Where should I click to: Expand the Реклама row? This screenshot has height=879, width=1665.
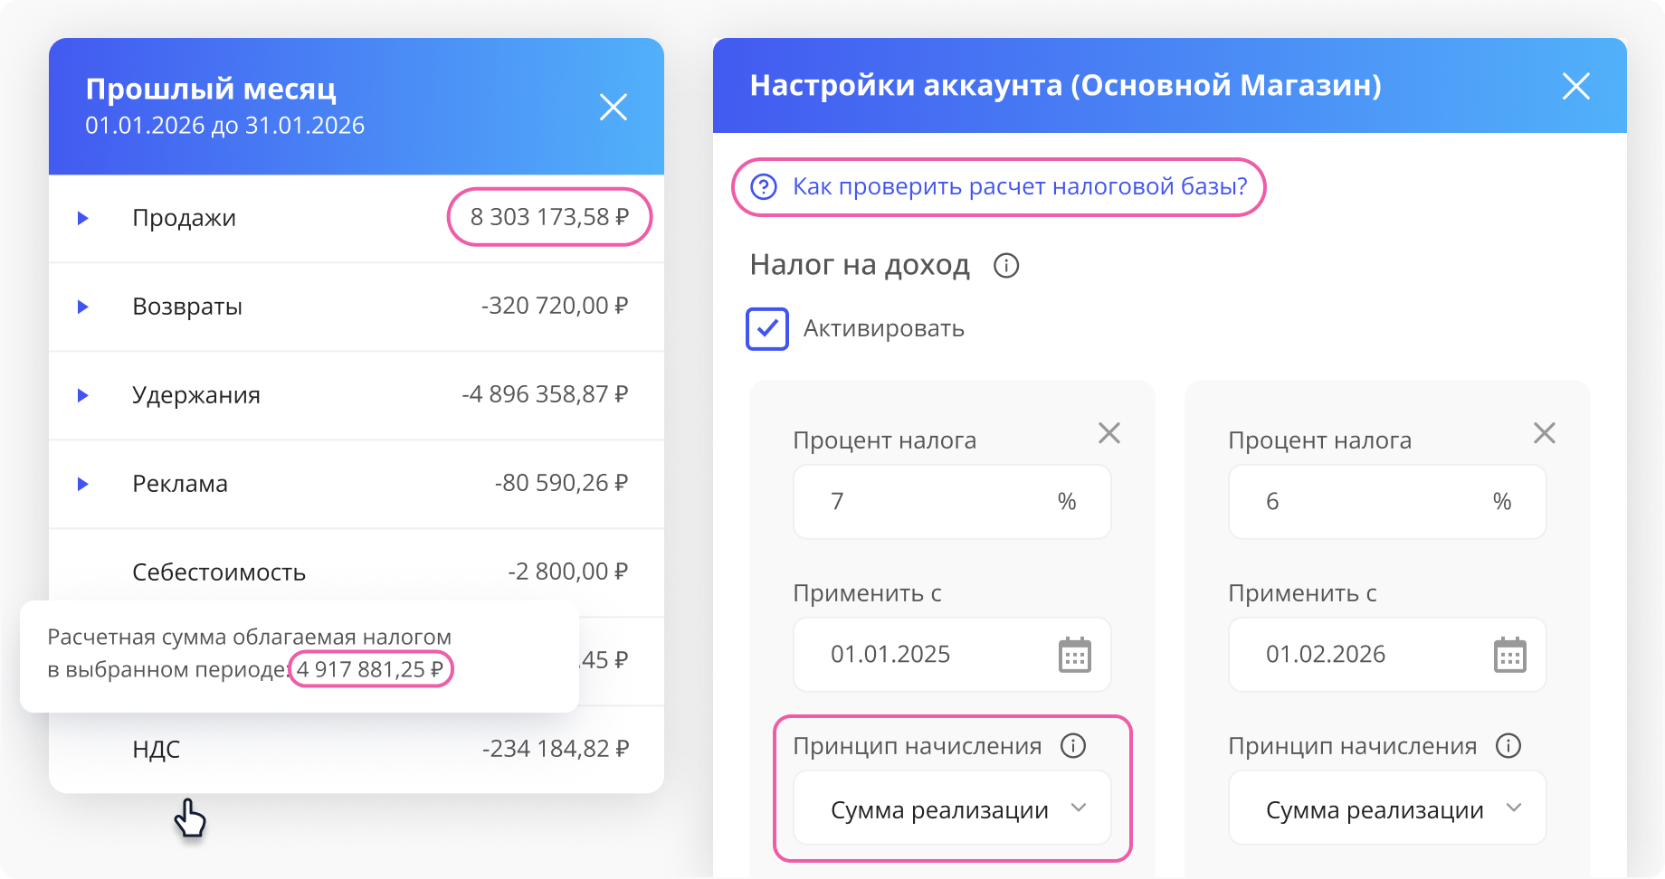[83, 484]
